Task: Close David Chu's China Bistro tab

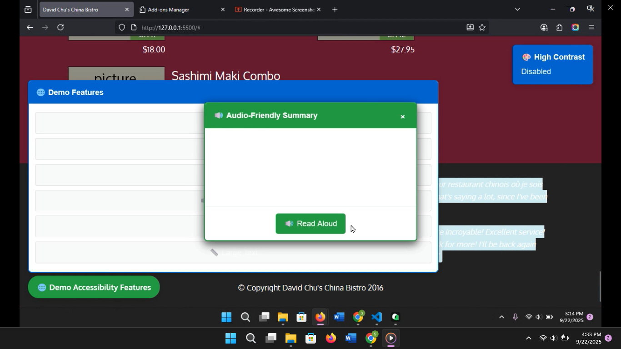Action: (x=127, y=10)
